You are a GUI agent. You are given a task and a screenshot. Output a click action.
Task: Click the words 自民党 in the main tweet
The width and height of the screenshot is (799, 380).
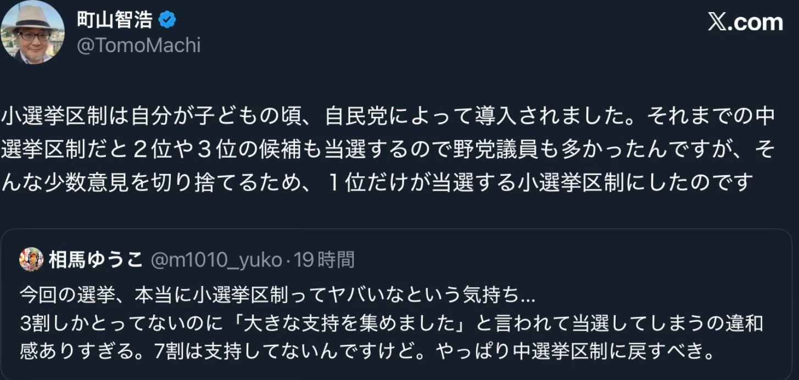pos(350,116)
